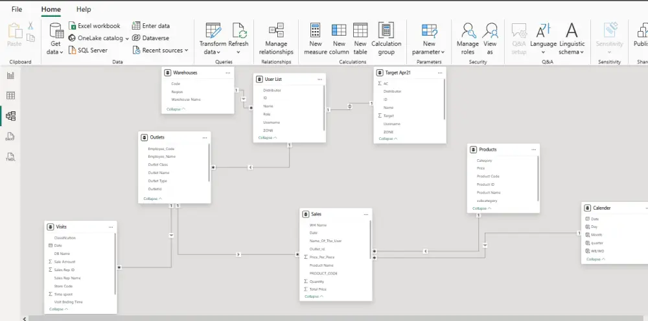Create a New table
Viewport: 648px width, 321px height.
[360, 38]
